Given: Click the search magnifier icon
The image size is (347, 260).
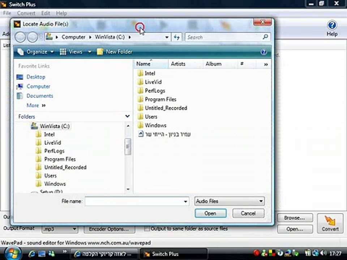Looking at the screenshot, I should click(x=265, y=37).
